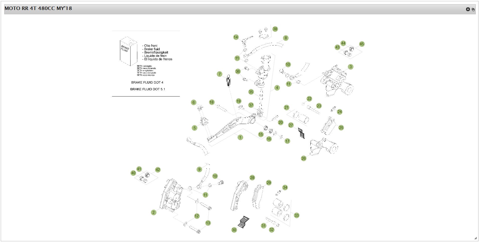
Task: Click part number 36 marker
Action: [x=238, y=71]
